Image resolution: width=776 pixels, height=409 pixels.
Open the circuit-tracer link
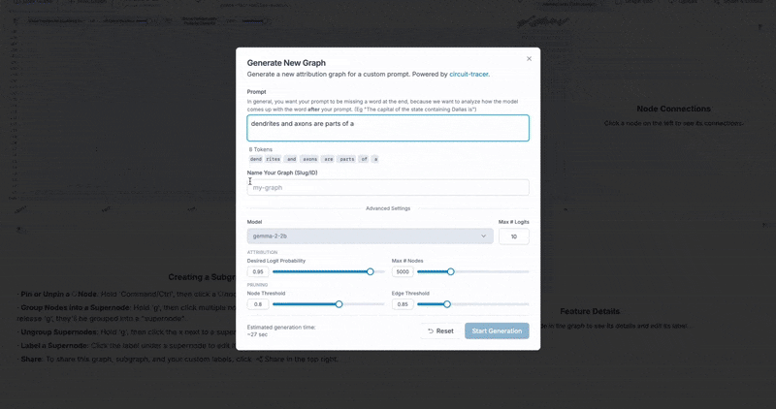(469, 74)
